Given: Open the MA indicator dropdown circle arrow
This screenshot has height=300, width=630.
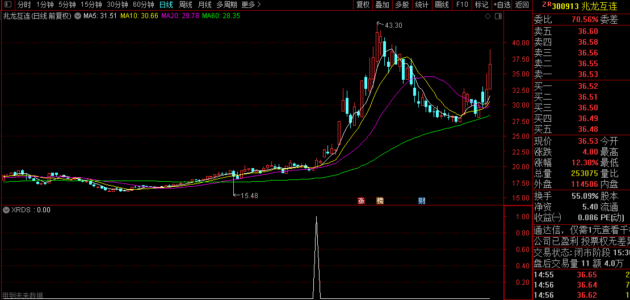Looking at the screenshot, I should tap(78, 16).
